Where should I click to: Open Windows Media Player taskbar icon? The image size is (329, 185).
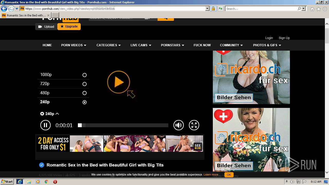[38, 182]
